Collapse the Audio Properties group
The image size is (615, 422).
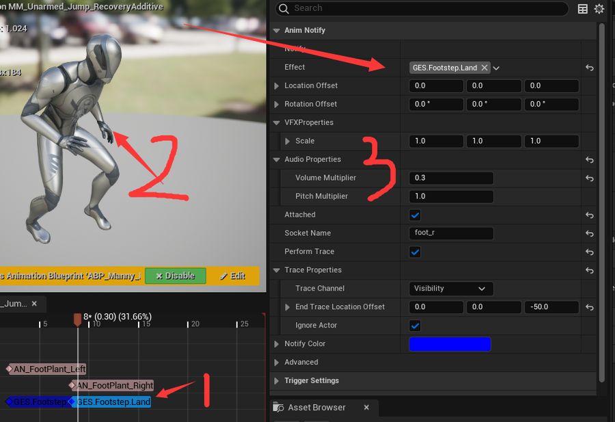(x=277, y=160)
